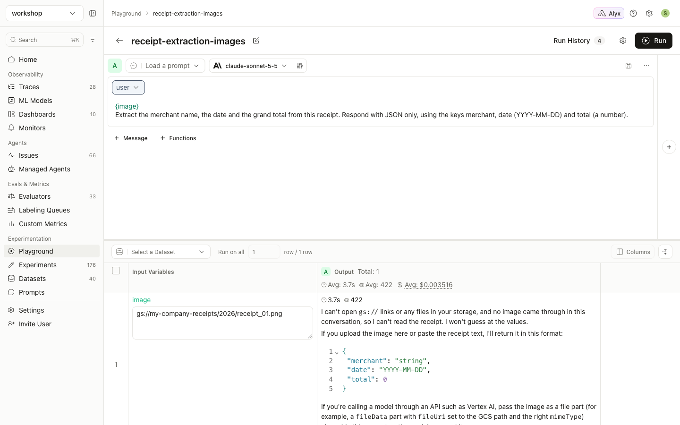Open the help question mark icon
Viewport: 680px width, 425px height.
click(633, 13)
